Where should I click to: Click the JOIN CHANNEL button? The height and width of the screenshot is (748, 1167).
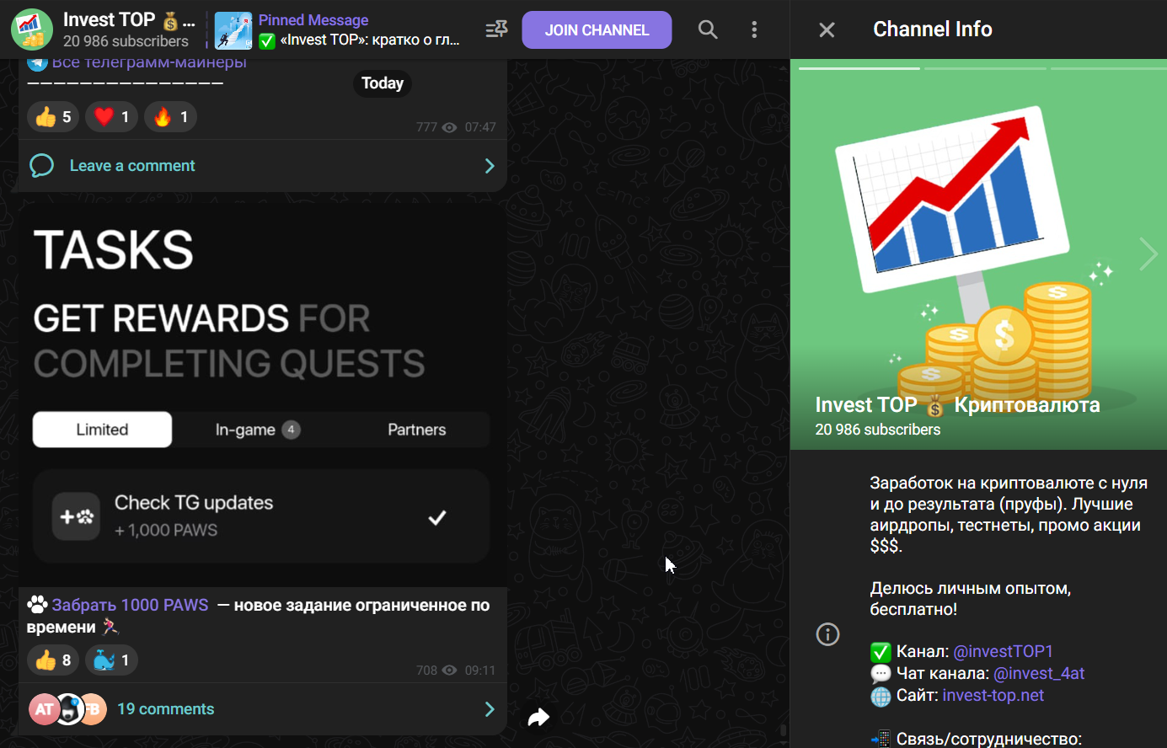click(597, 30)
